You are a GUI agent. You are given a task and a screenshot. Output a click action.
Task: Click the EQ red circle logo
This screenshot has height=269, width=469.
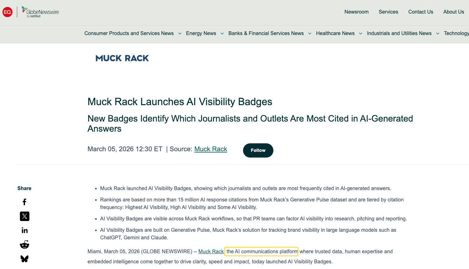[x=7, y=12]
